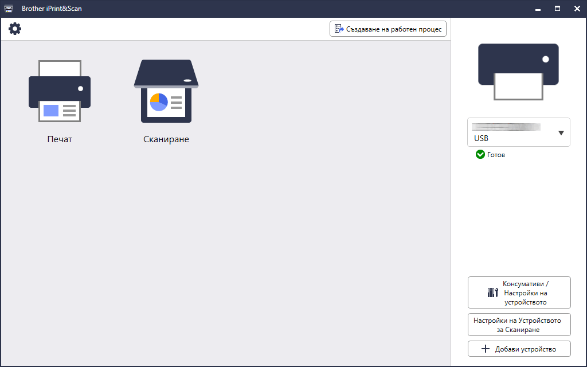Close the Brother iPrint&Scan window
Viewport: 587px width, 367px height.
577,9
